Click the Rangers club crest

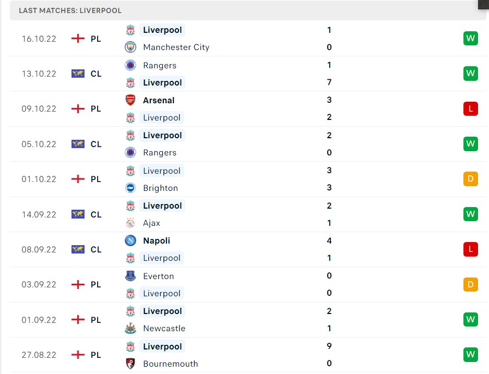click(x=132, y=65)
